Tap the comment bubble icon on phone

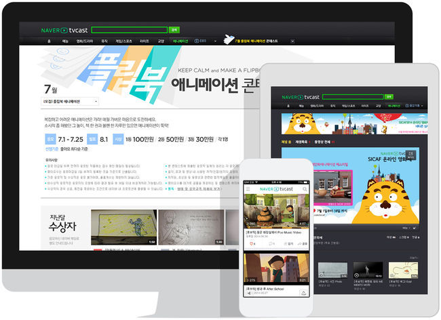pyautogui.click(x=271, y=243)
